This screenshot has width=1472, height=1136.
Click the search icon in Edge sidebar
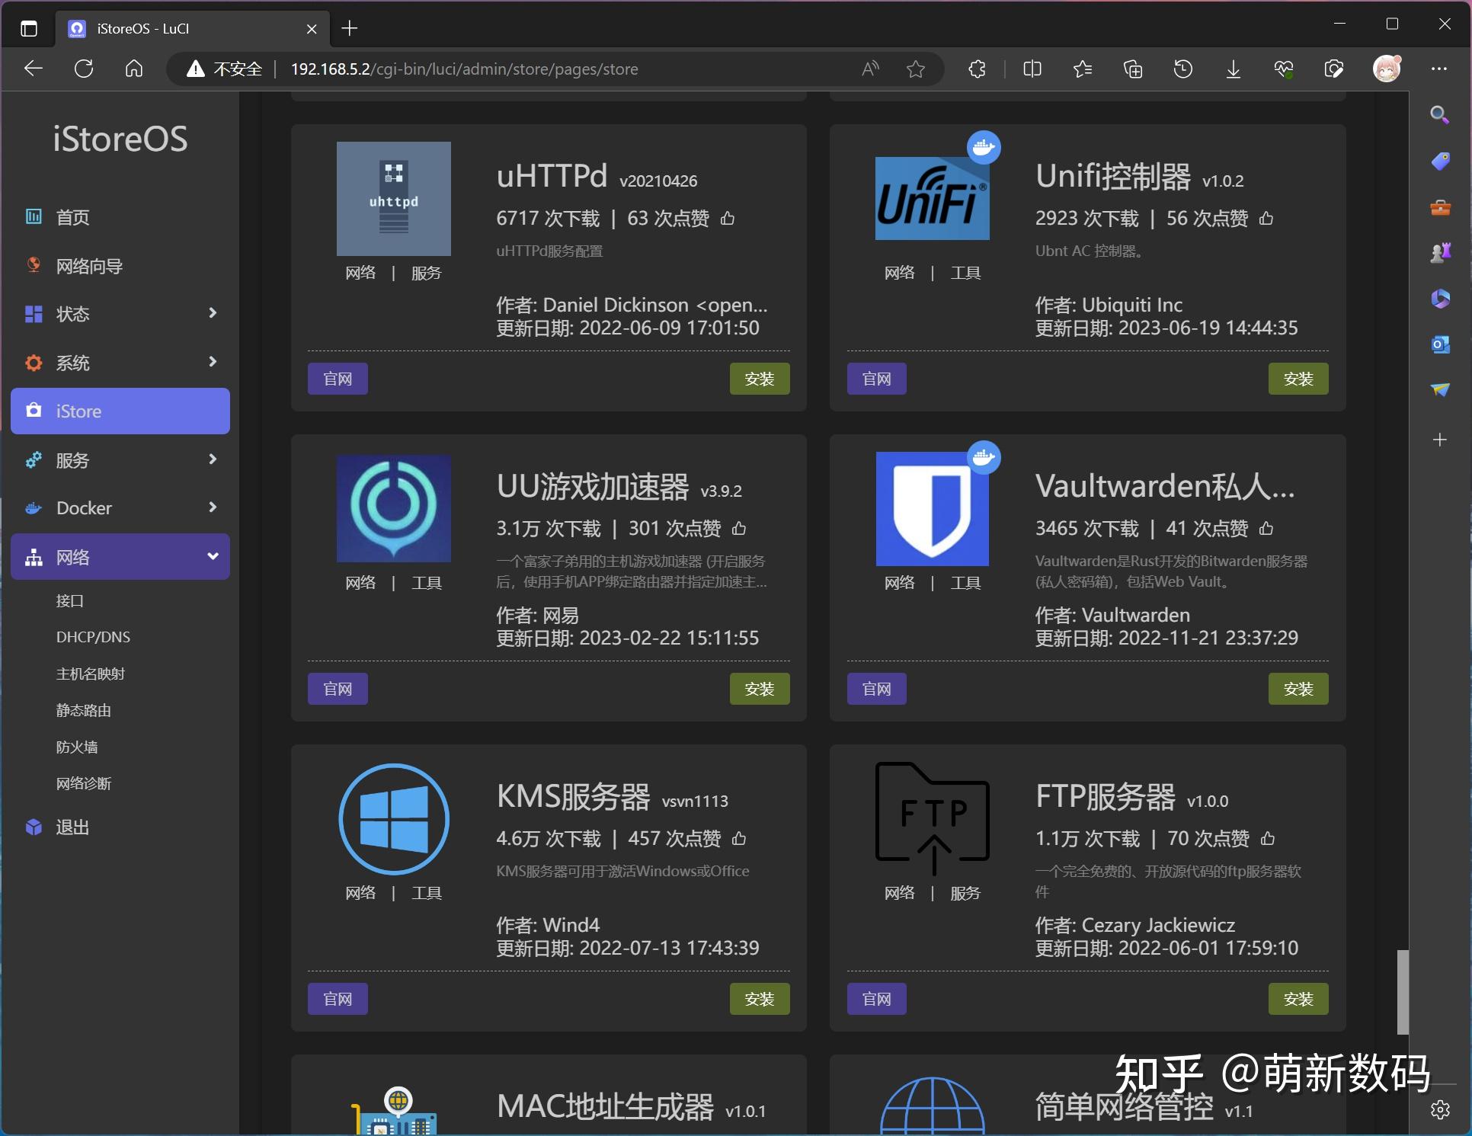pos(1439,114)
